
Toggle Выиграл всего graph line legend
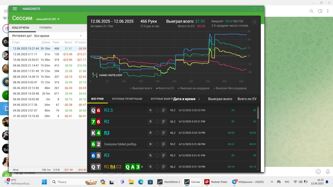coord(141,88)
